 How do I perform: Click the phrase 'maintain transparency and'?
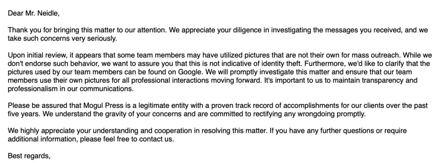pos(375,80)
